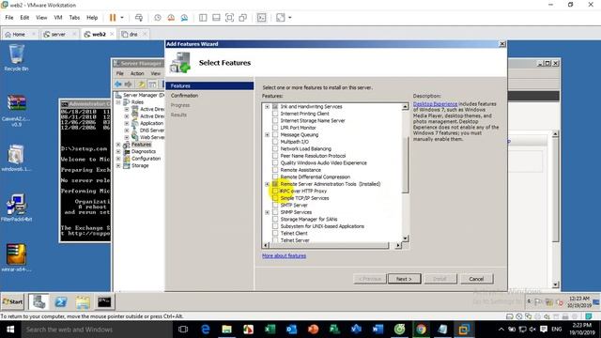Open host Task View button
The image size is (601, 338).
[183, 330]
